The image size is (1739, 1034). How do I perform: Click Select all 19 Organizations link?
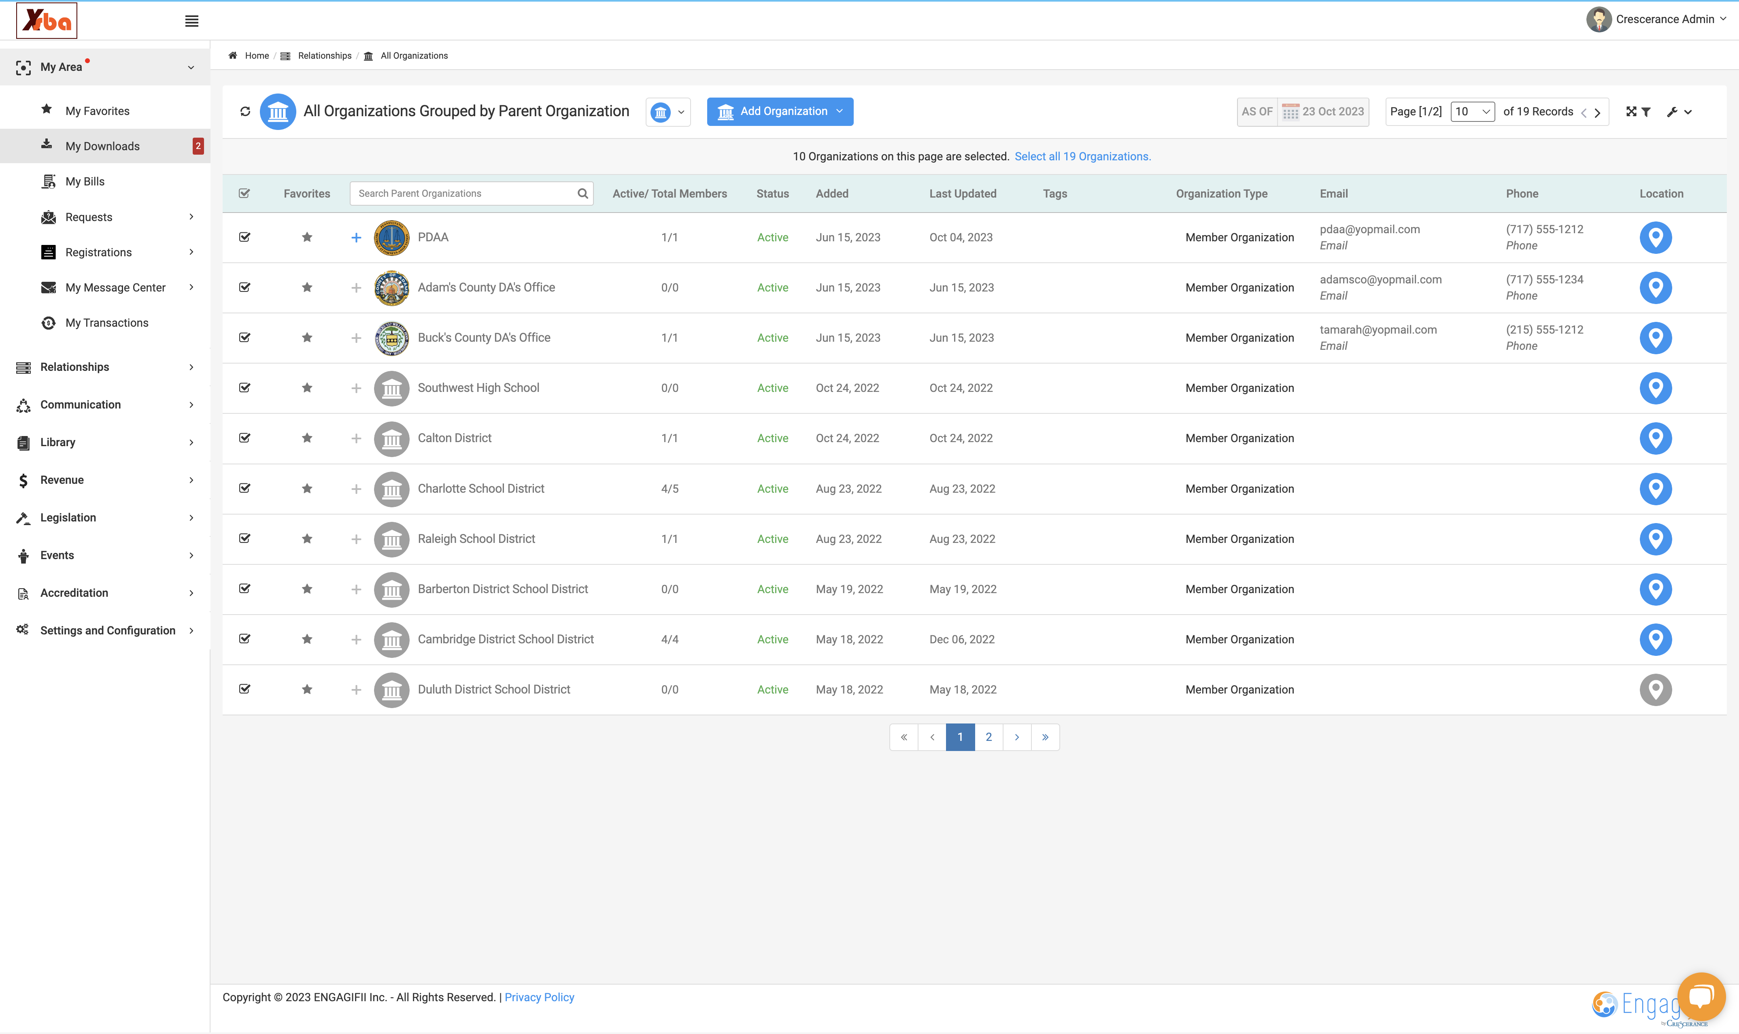(x=1082, y=156)
